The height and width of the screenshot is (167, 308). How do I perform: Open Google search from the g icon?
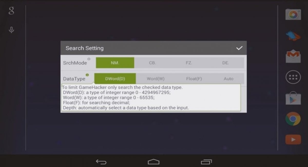coord(11,11)
